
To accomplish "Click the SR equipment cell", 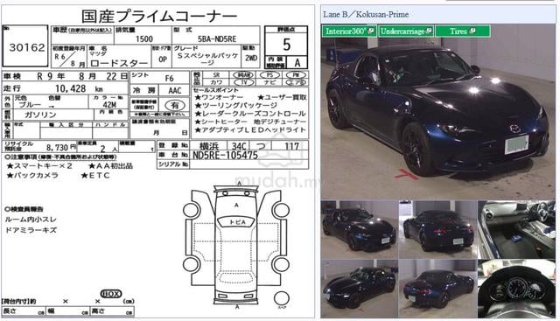I will [x=216, y=75].
